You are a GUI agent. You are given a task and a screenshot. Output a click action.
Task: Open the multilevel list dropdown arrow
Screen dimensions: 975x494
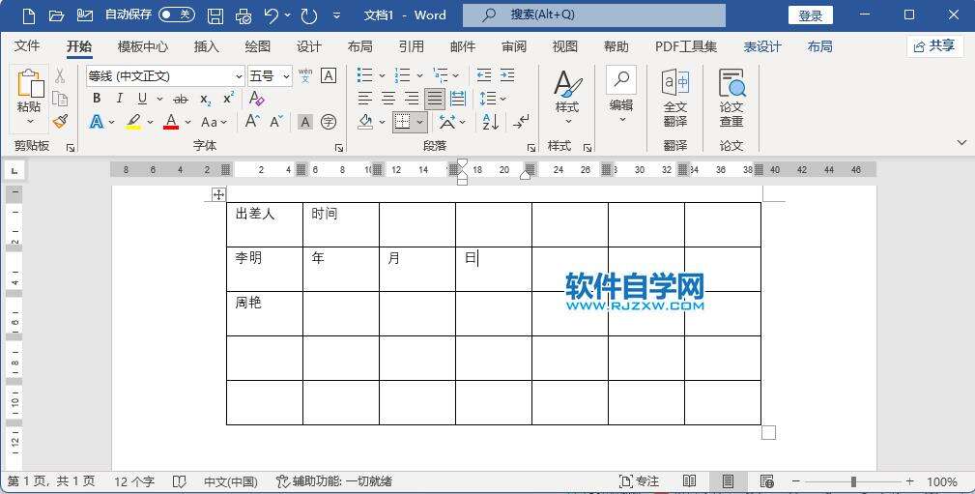[x=456, y=76]
